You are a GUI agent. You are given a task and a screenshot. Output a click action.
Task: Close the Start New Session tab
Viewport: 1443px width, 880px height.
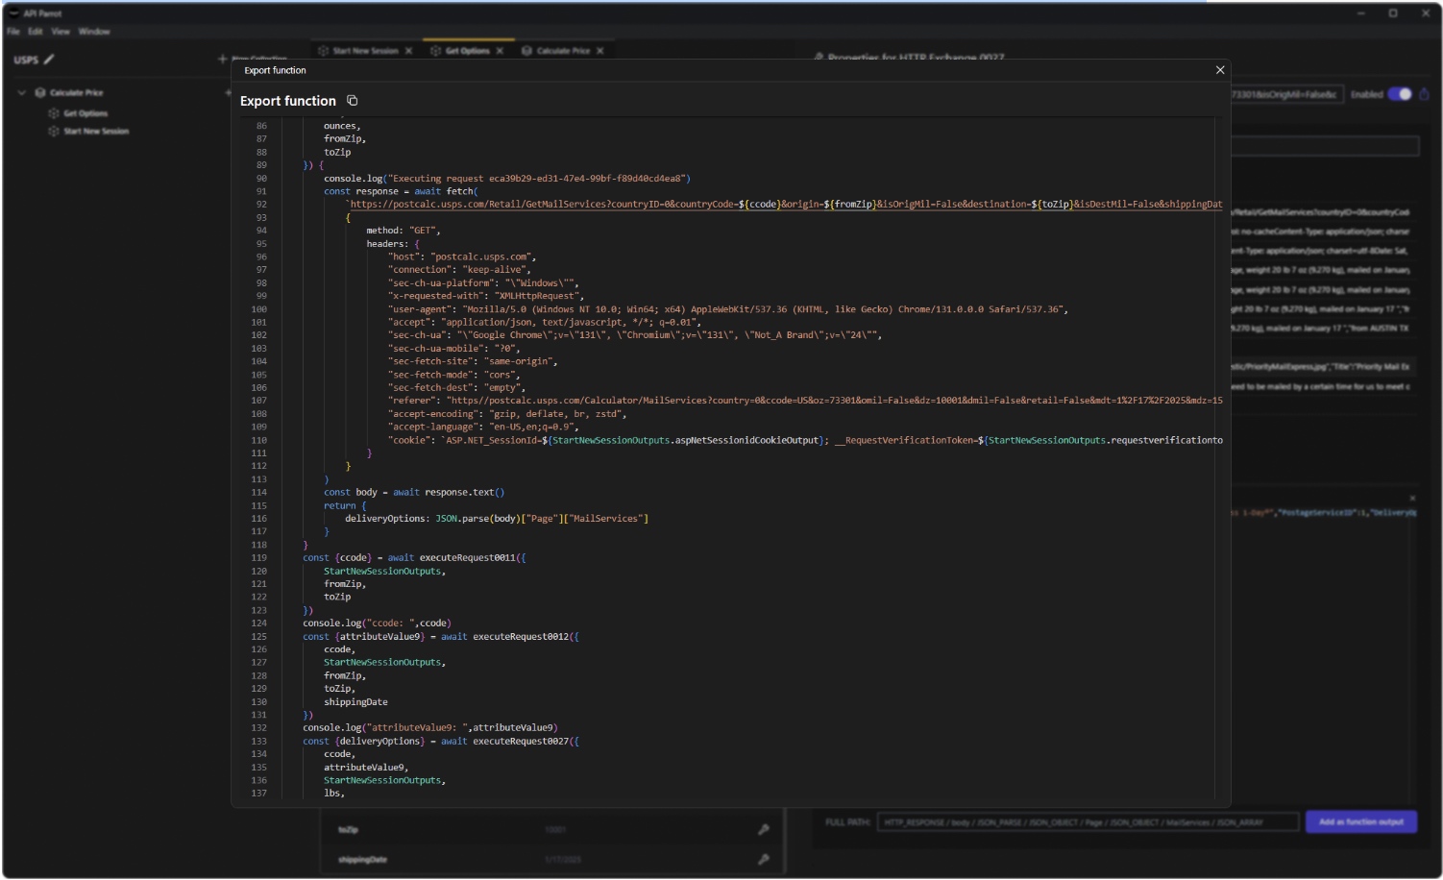click(x=409, y=51)
